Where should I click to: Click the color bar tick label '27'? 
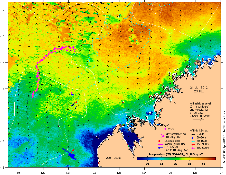click(x=203, y=164)
